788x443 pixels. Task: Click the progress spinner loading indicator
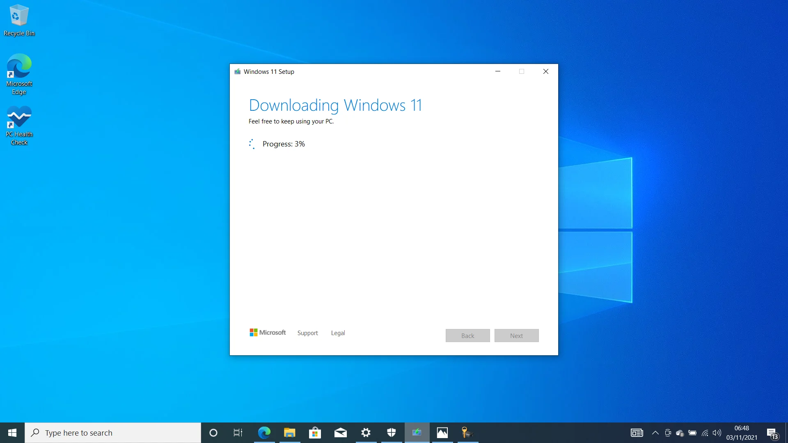pyautogui.click(x=252, y=143)
